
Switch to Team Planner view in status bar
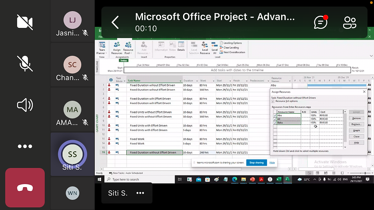[x=326, y=173]
